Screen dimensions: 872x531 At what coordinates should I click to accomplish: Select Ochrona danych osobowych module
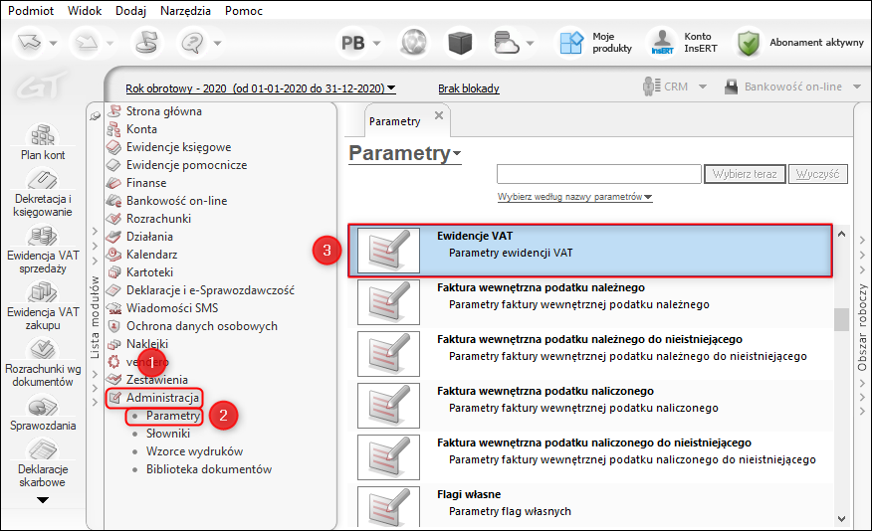201,326
